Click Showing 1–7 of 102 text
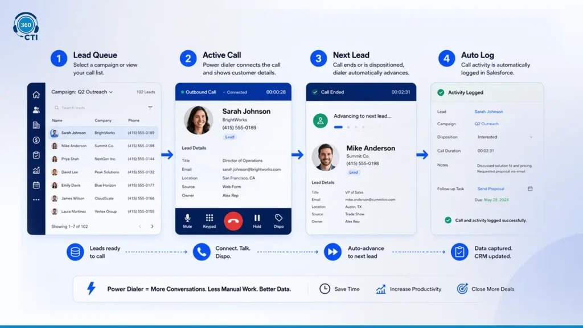 coord(69,227)
